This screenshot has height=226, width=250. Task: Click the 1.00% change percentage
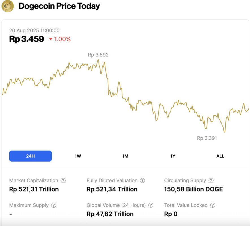pos(62,40)
